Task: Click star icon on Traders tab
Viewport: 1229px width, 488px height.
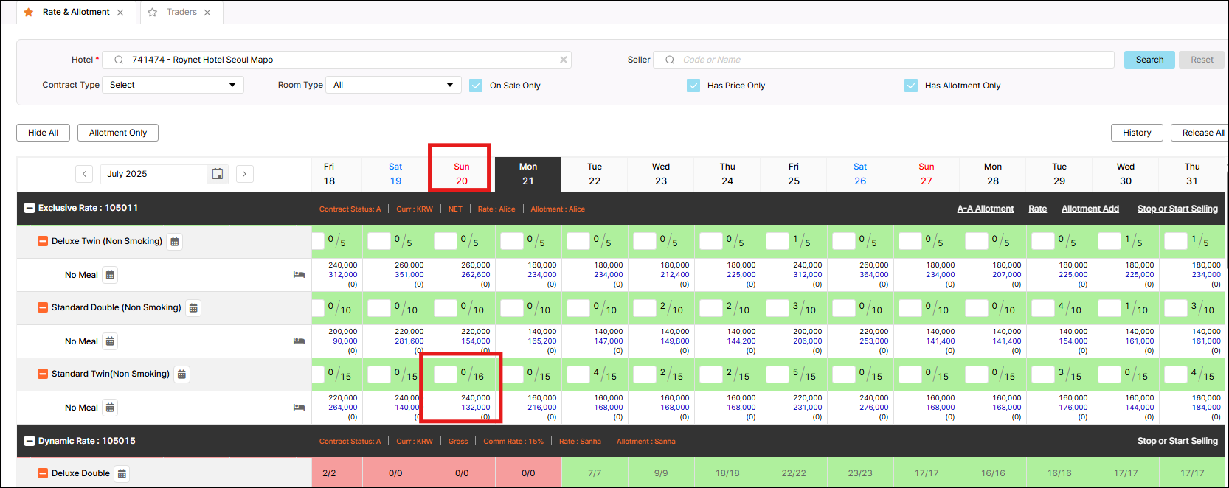Action: point(153,13)
